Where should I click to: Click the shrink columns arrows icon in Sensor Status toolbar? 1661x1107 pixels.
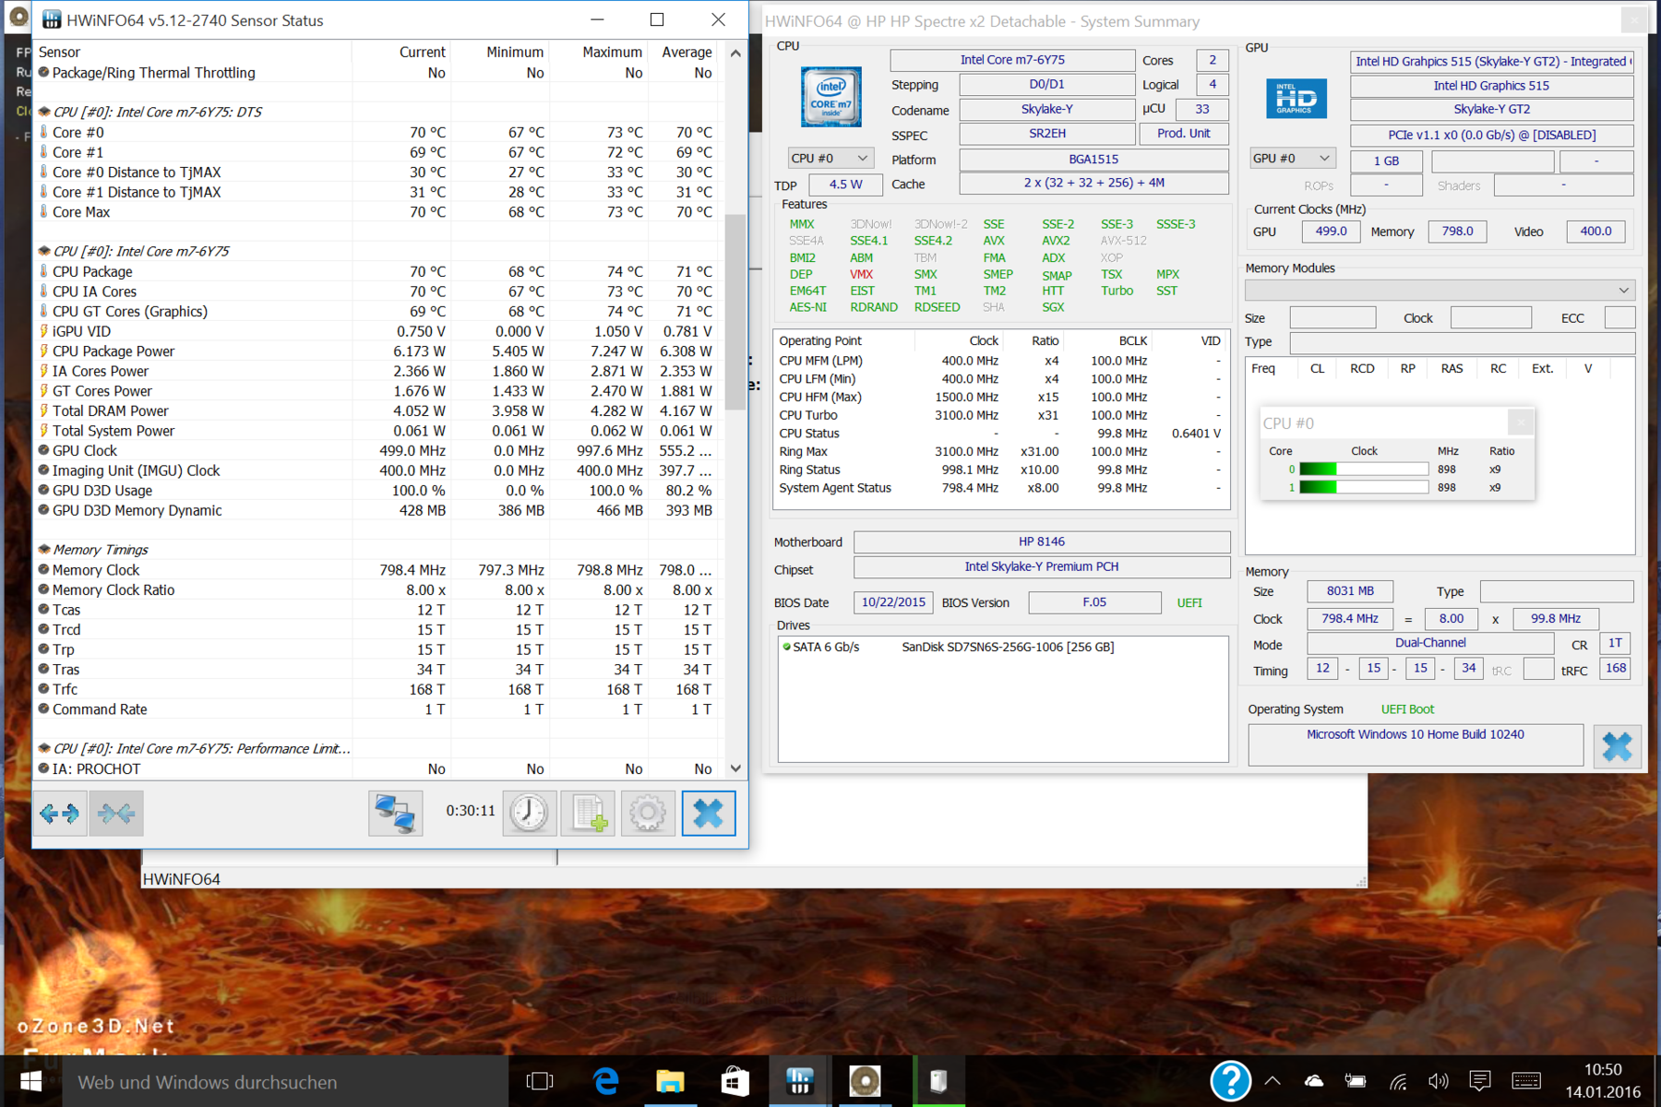tap(116, 813)
